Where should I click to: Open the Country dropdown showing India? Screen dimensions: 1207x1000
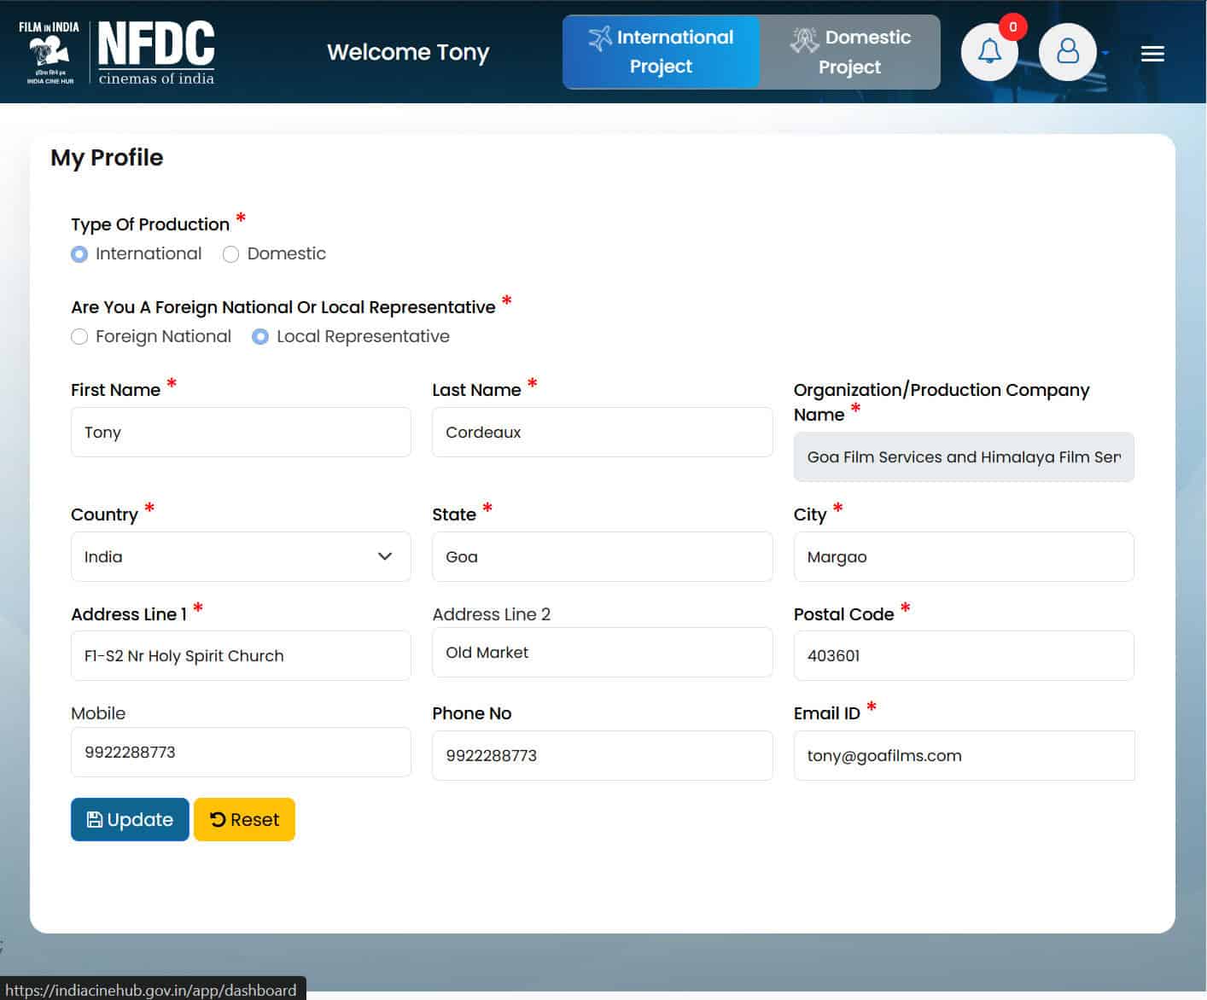[x=241, y=556]
